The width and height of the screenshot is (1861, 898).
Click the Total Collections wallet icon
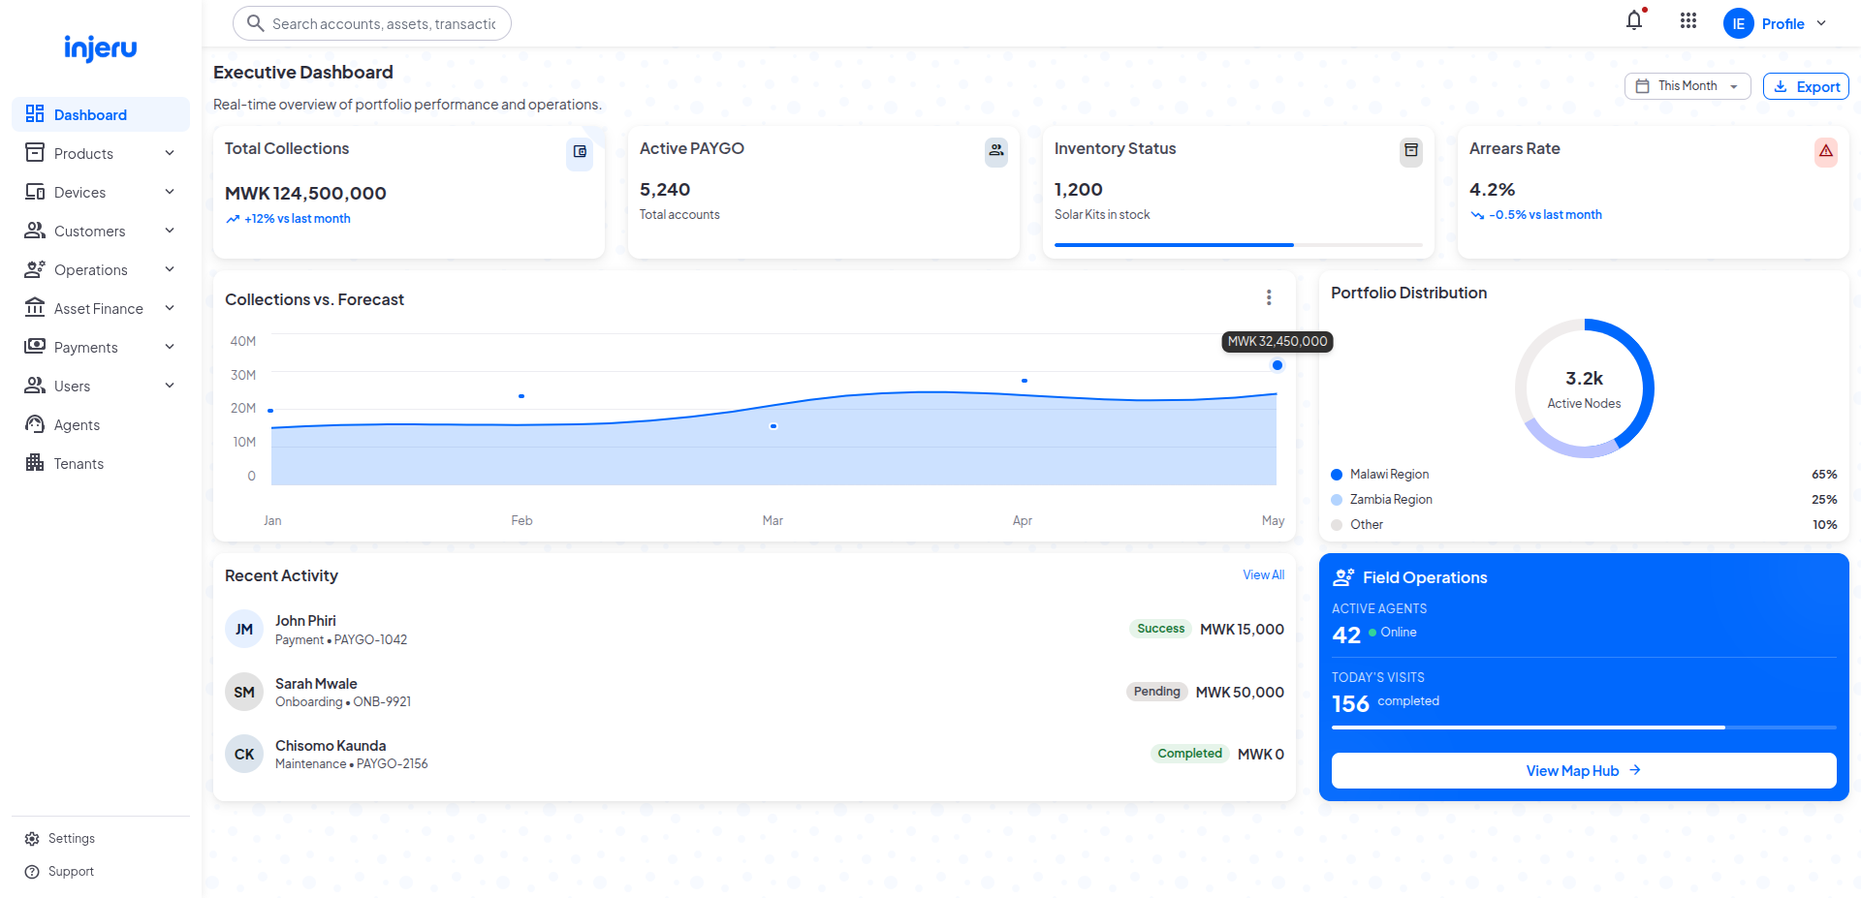click(580, 152)
